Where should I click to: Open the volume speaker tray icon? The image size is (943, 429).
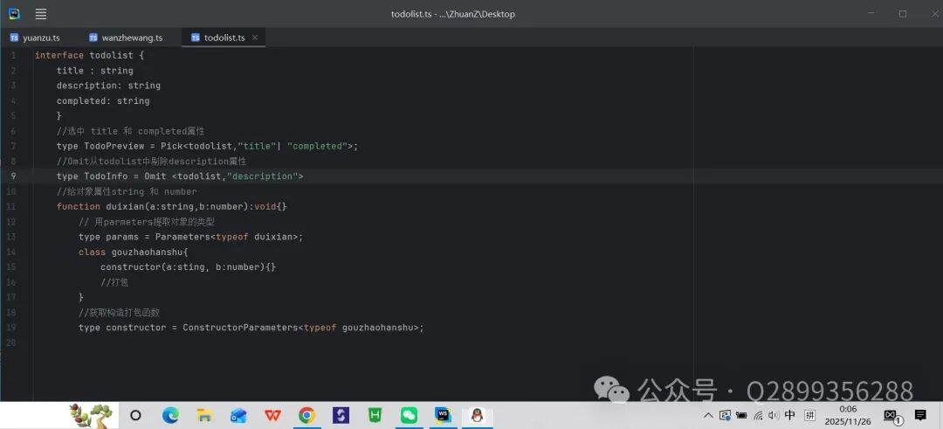point(774,415)
